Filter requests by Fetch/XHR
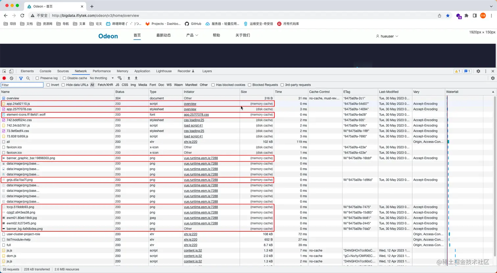Viewport: 497px width, 273px height. (x=105, y=85)
